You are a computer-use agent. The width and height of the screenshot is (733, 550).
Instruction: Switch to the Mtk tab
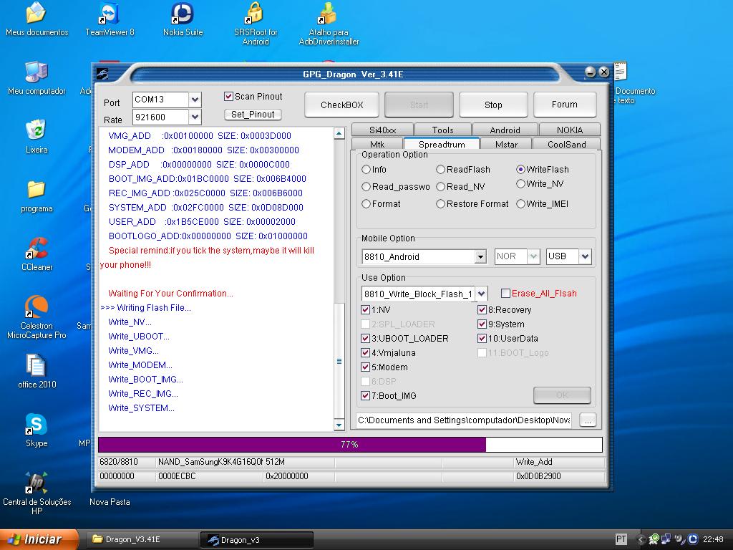tap(377, 145)
